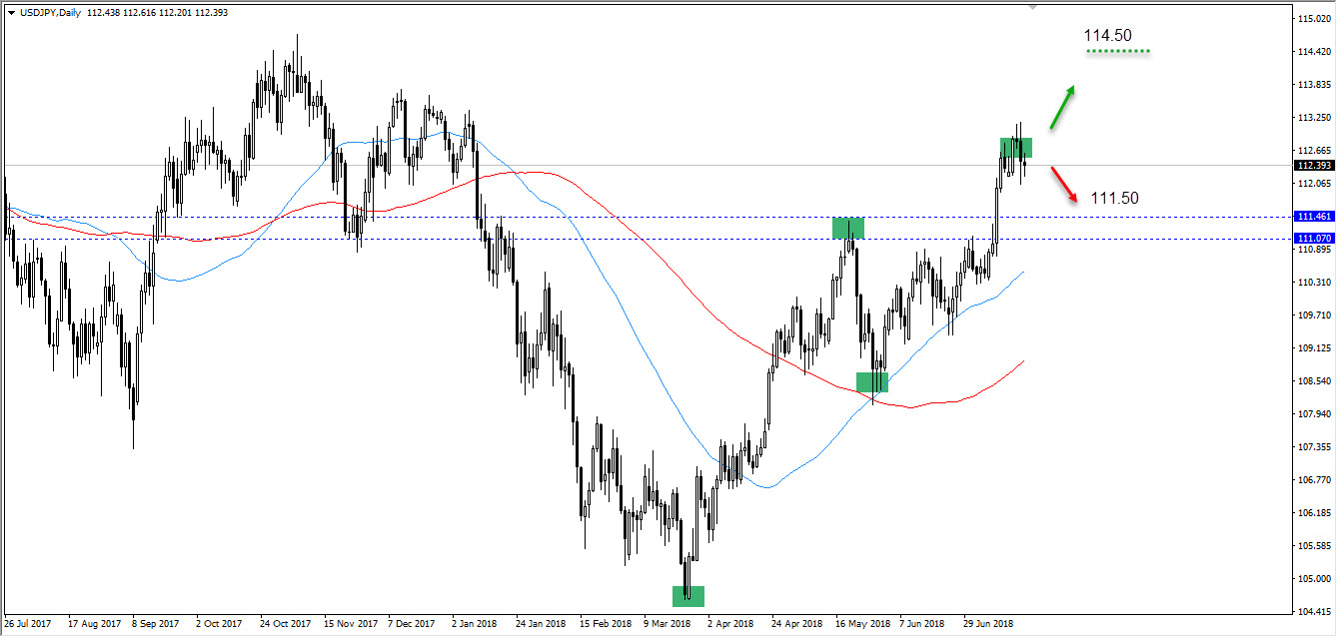This screenshot has height=637, width=1337.
Task: Click the 15 Nov 2017 date label
Action: pyautogui.click(x=349, y=624)
